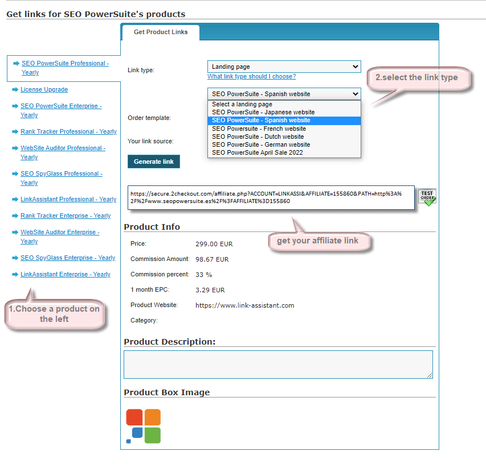Click arrow icon beside SEO SpyGlass Enterprise
The width and height of the screenshot is (486, 476).
(15, 258)
